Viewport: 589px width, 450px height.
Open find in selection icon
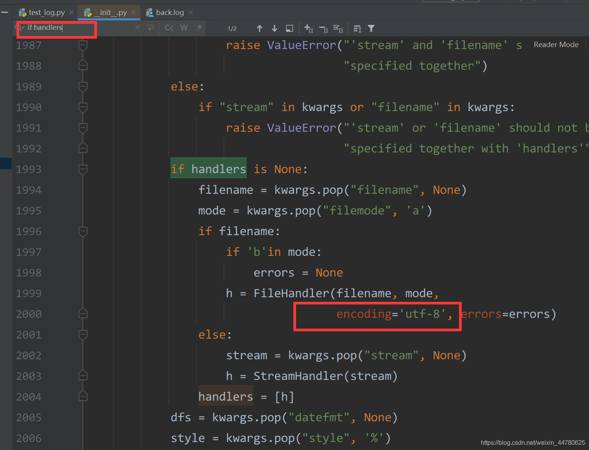coord(289,28)
